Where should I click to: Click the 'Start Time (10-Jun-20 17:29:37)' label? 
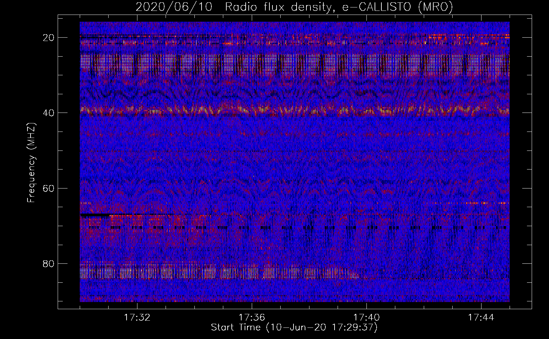tap(294, 327)
